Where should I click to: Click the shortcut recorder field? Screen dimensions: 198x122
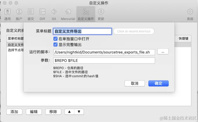point(134,31)
